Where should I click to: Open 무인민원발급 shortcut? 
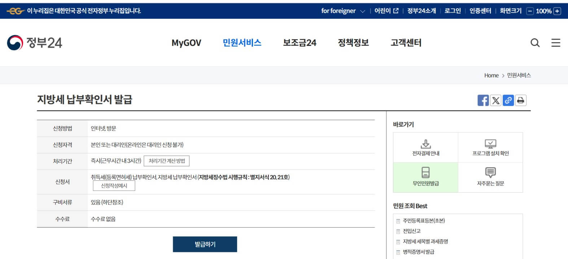(426, 177)
